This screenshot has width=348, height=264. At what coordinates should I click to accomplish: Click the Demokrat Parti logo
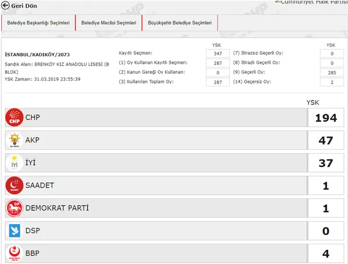13,208
